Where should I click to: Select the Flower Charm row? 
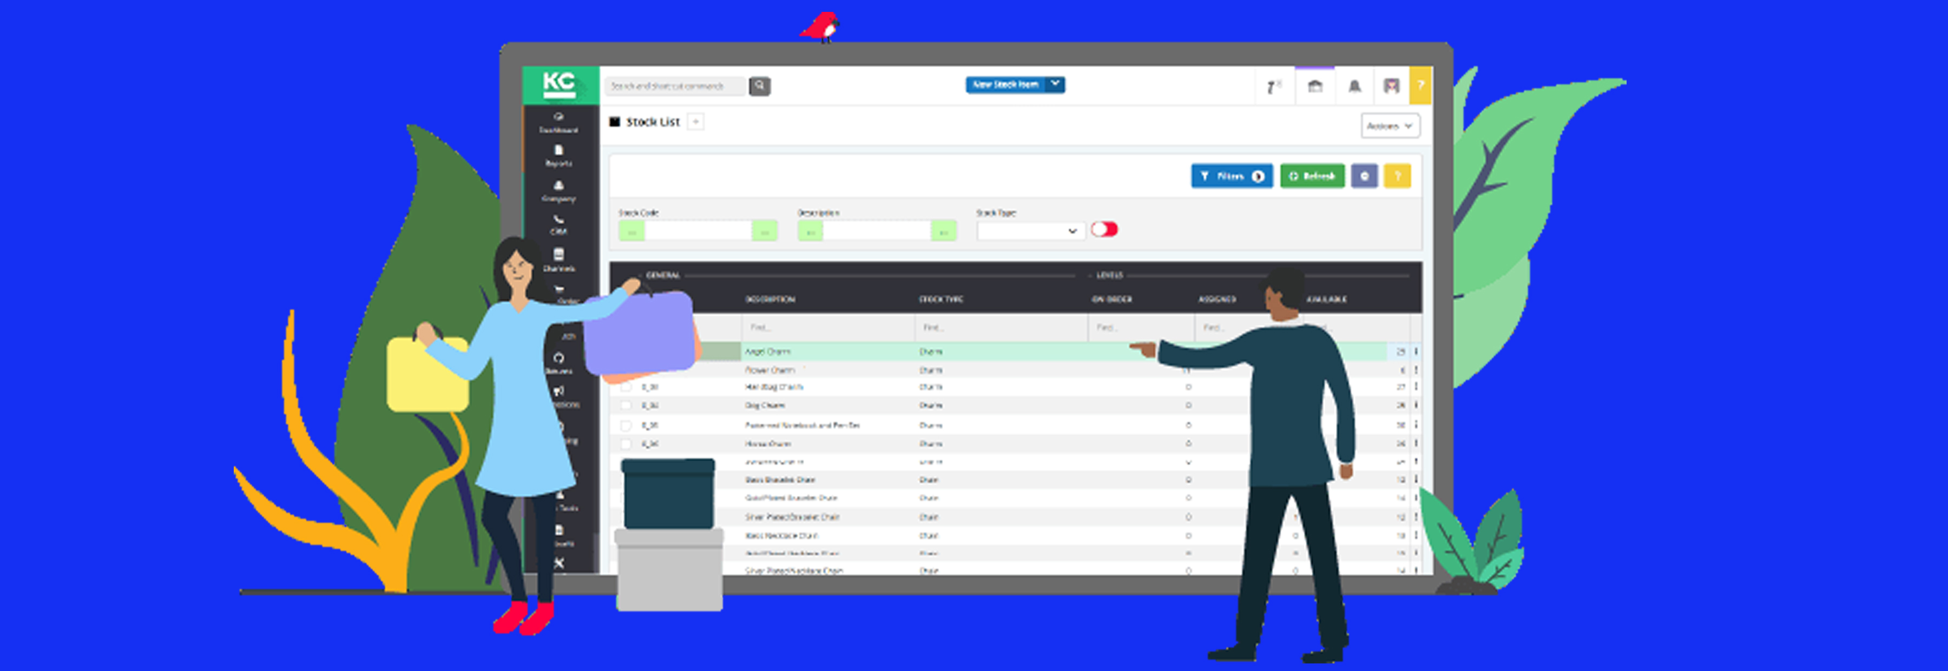click(x=1015, y=369)
